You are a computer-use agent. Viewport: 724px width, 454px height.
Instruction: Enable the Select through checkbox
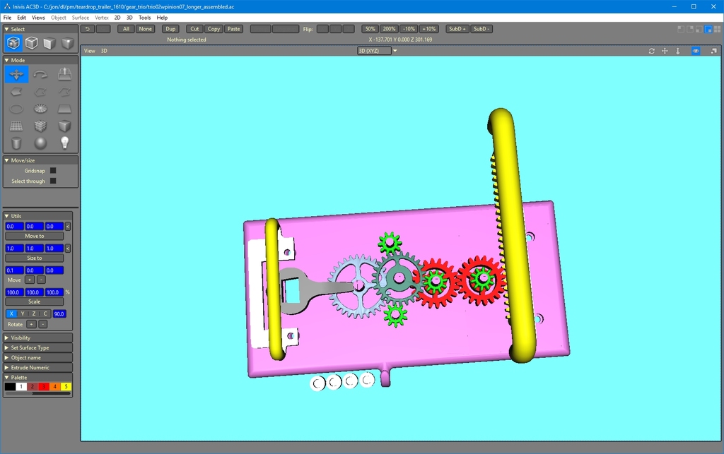[x=53, y=181]
